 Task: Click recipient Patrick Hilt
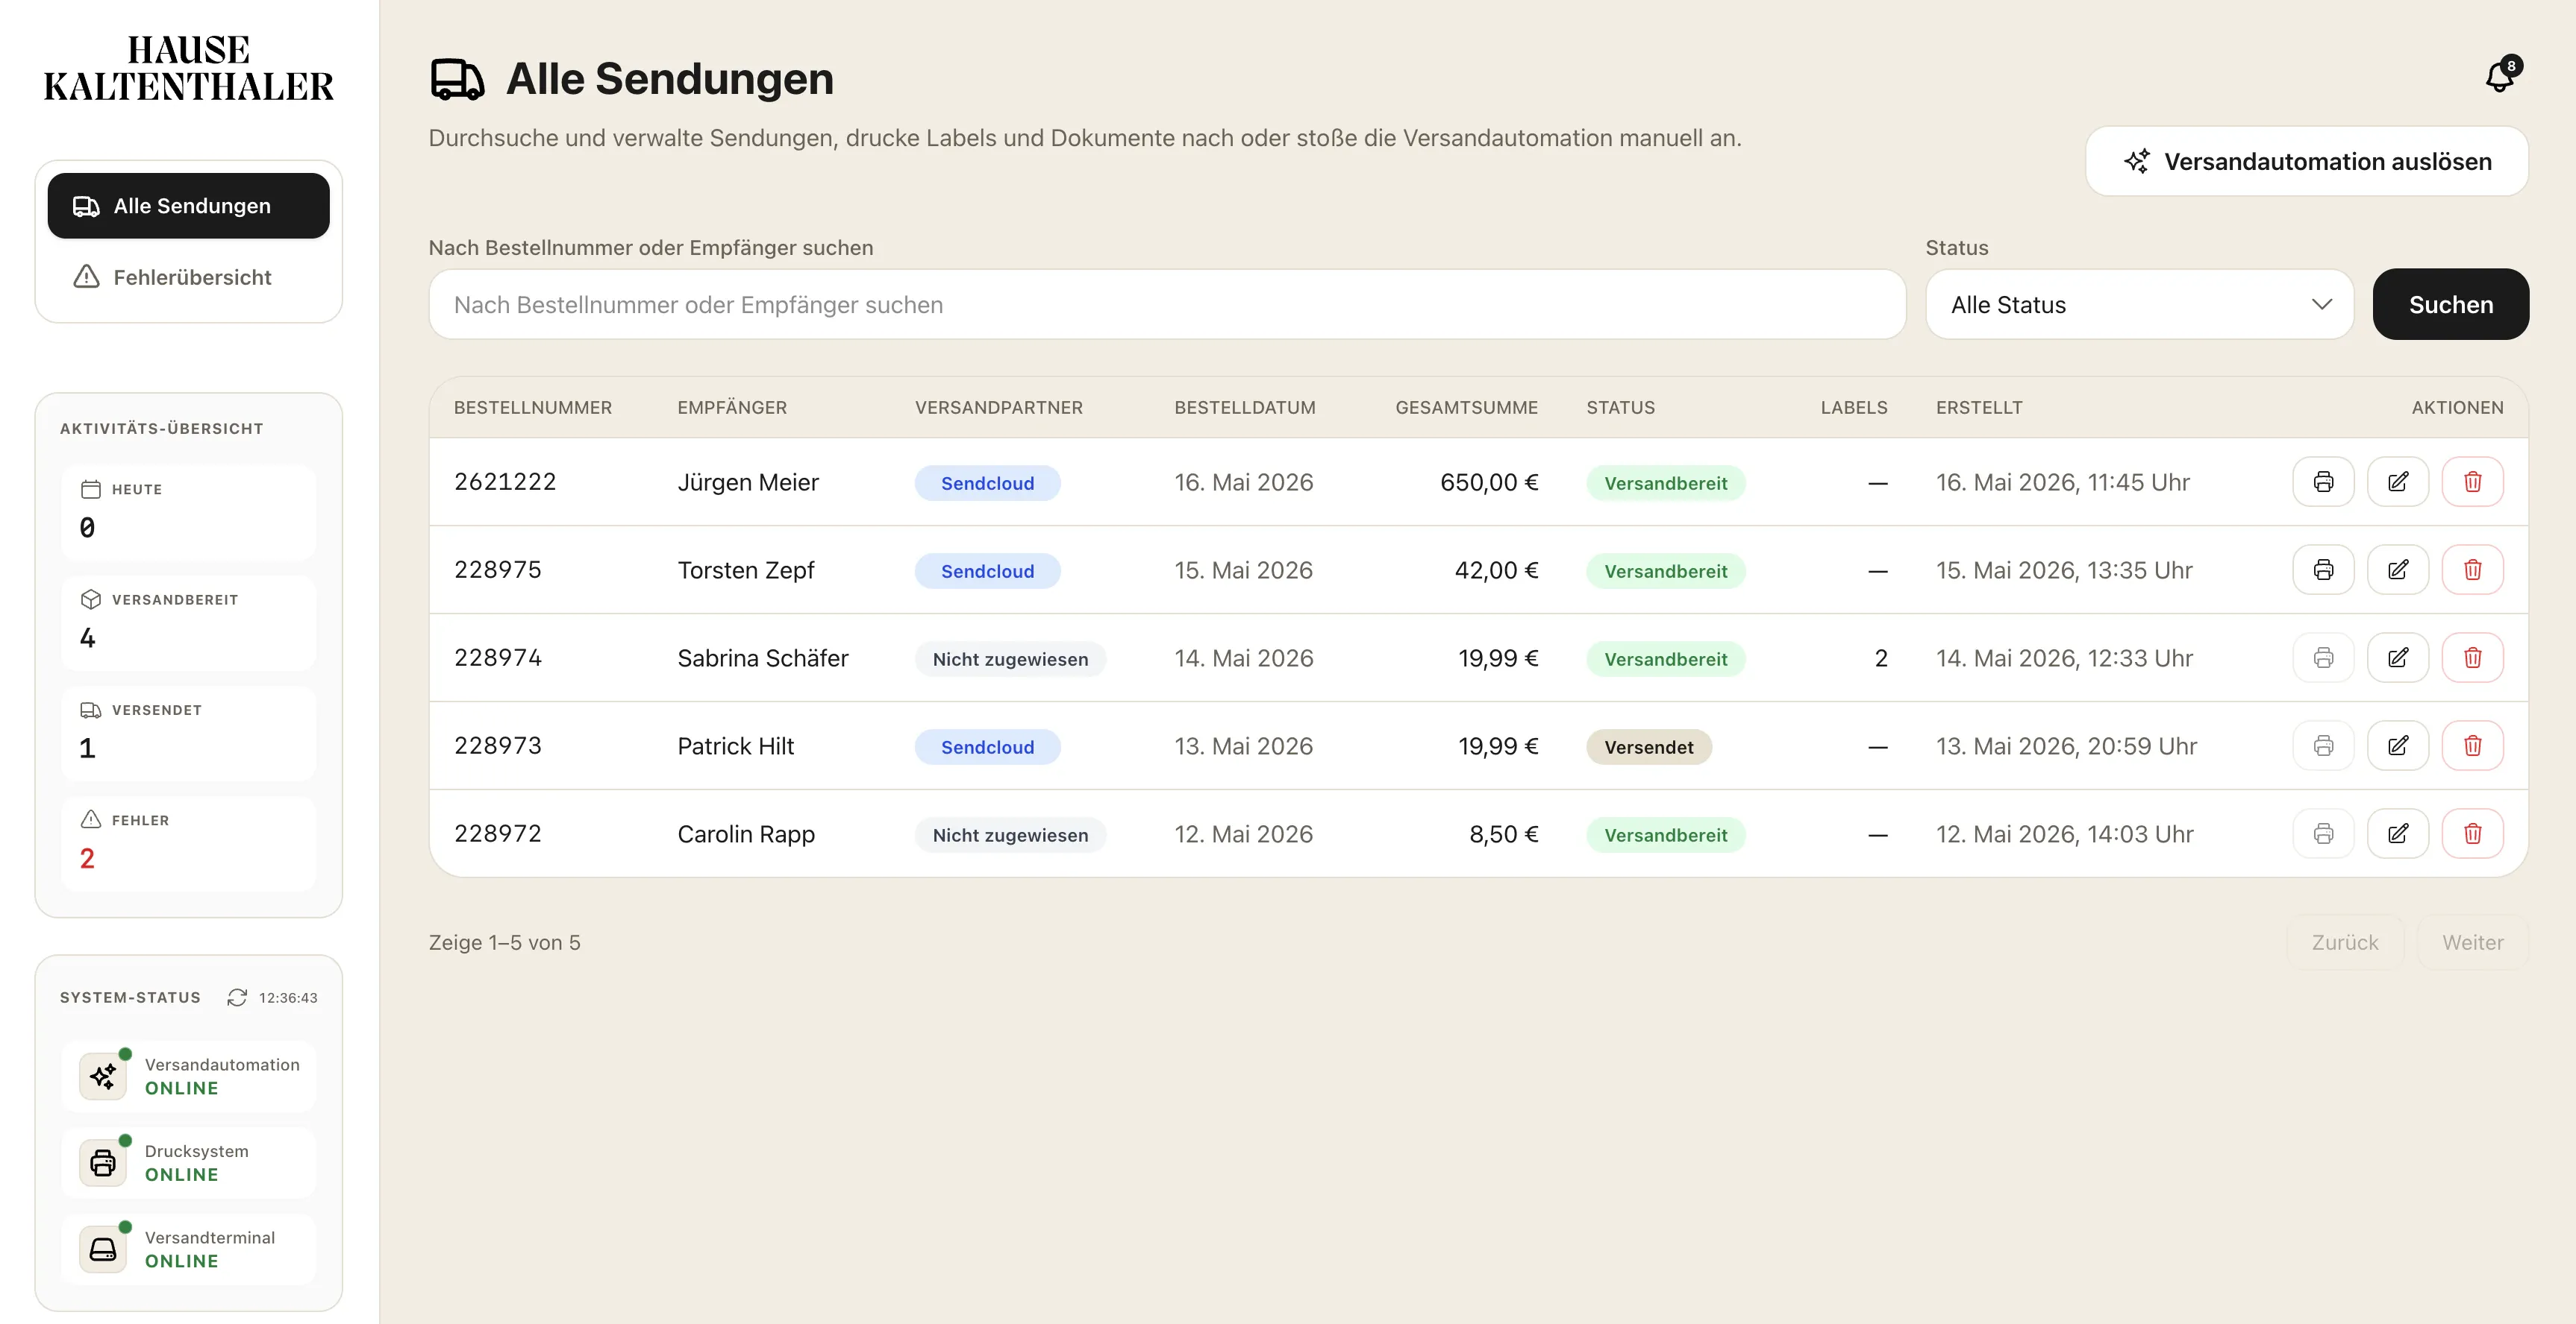(736, 745)
